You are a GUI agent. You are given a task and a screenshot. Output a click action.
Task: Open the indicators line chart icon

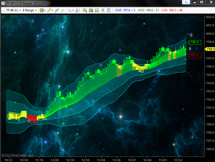pyautogui.click(x=97, y=10)
